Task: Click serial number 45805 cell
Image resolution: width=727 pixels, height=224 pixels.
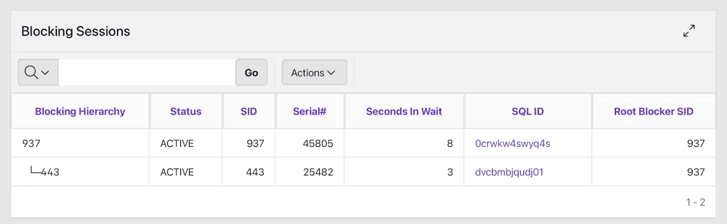Action: pyautogui.click(x=318, y=144)
